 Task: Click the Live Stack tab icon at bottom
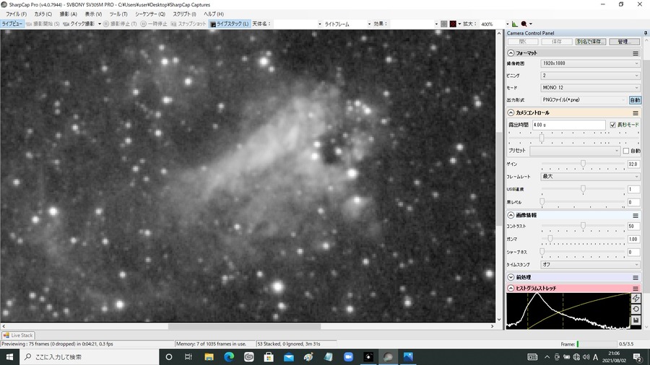pyautogui.click(x=6, y=335)
